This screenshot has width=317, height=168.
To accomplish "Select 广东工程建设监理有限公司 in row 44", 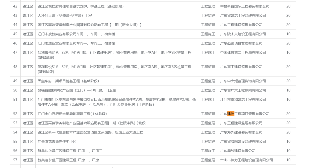I will click(x=241, y=25).
